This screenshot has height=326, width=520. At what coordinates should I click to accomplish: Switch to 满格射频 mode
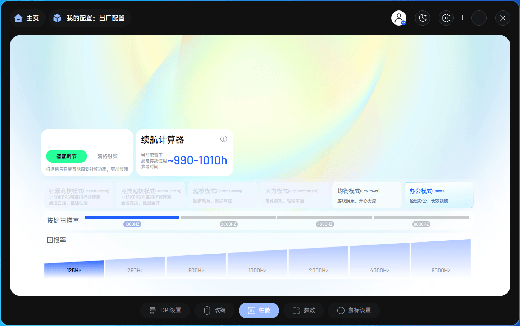click(x=107, y=156)
